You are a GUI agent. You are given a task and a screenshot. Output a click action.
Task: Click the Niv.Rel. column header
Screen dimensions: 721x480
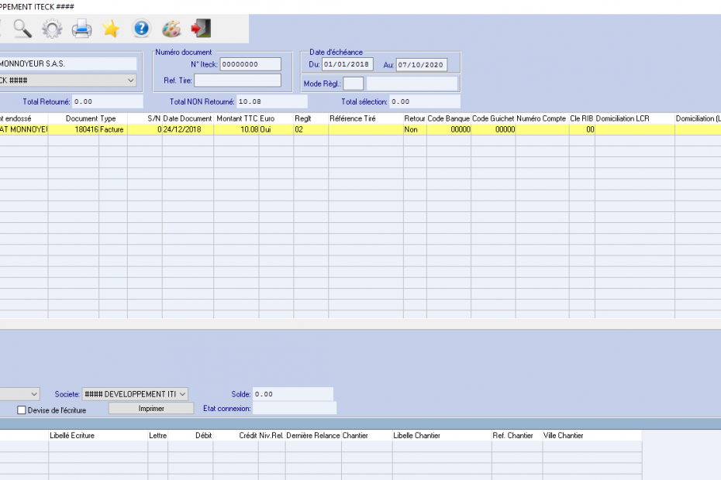click(x=272, y=435)
